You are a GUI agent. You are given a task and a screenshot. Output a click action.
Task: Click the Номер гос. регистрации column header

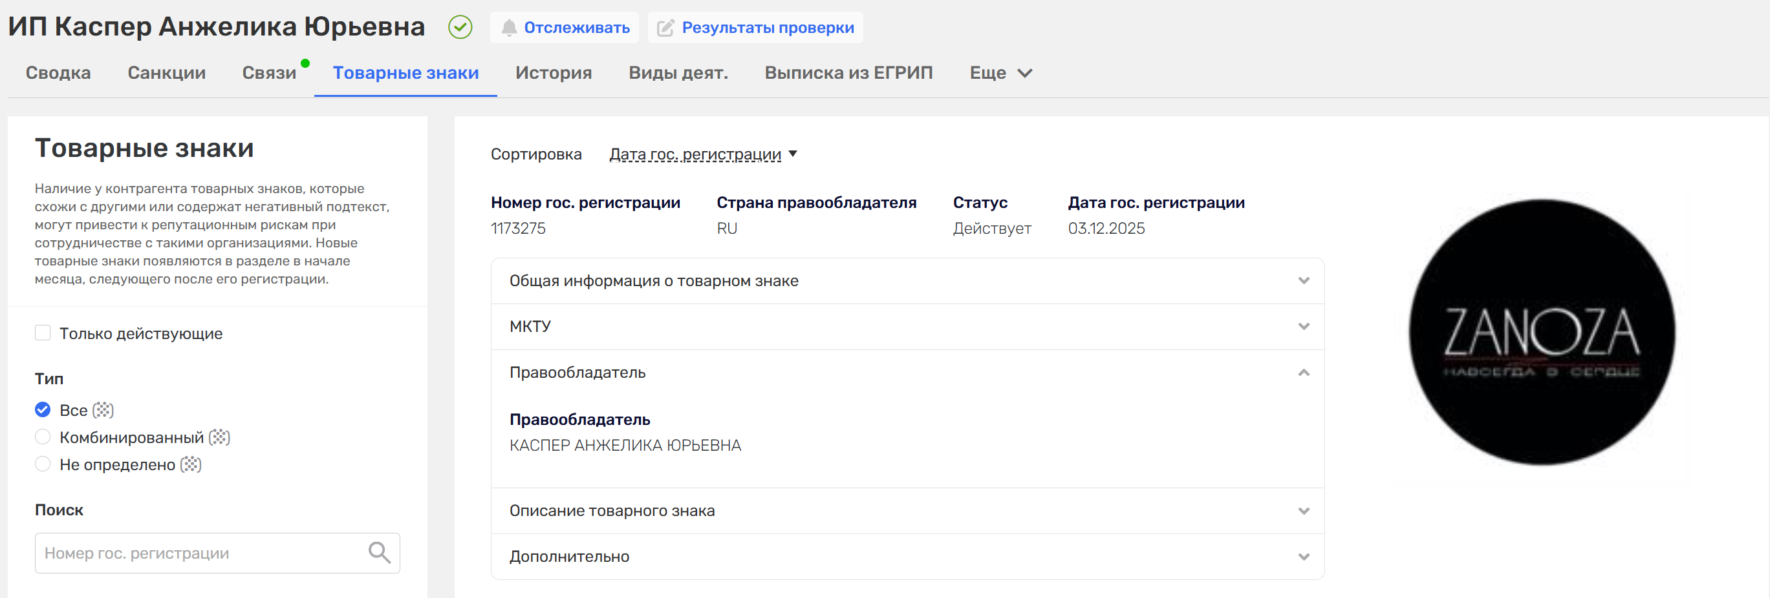585,203
